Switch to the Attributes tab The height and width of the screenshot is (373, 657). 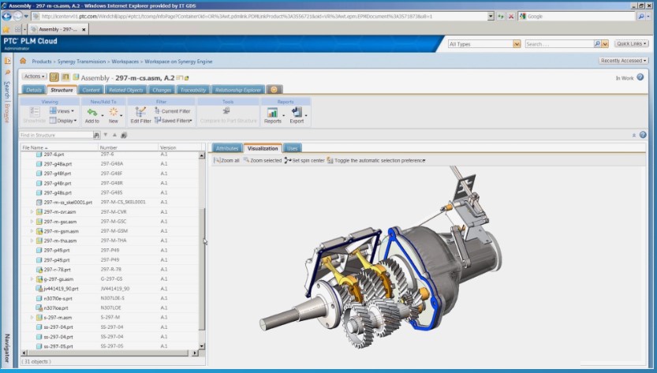(227, 148)
